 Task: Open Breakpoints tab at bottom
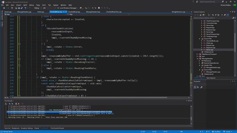coord(16,128)
